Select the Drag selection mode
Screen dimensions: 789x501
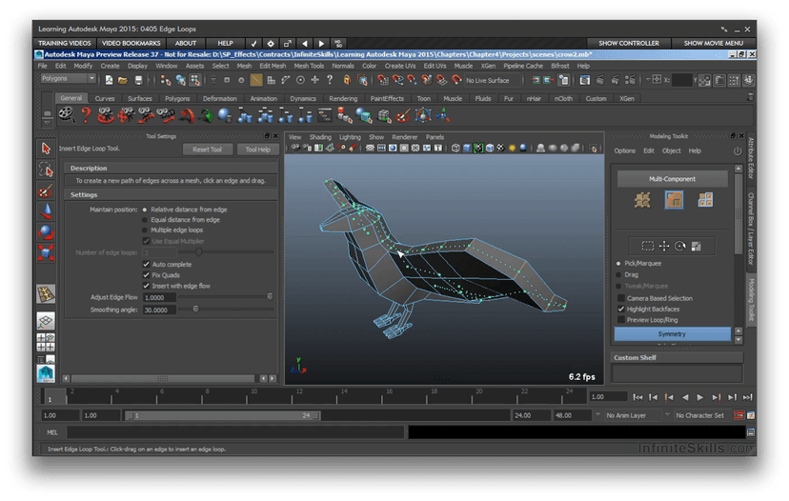(x=619, y=274)
